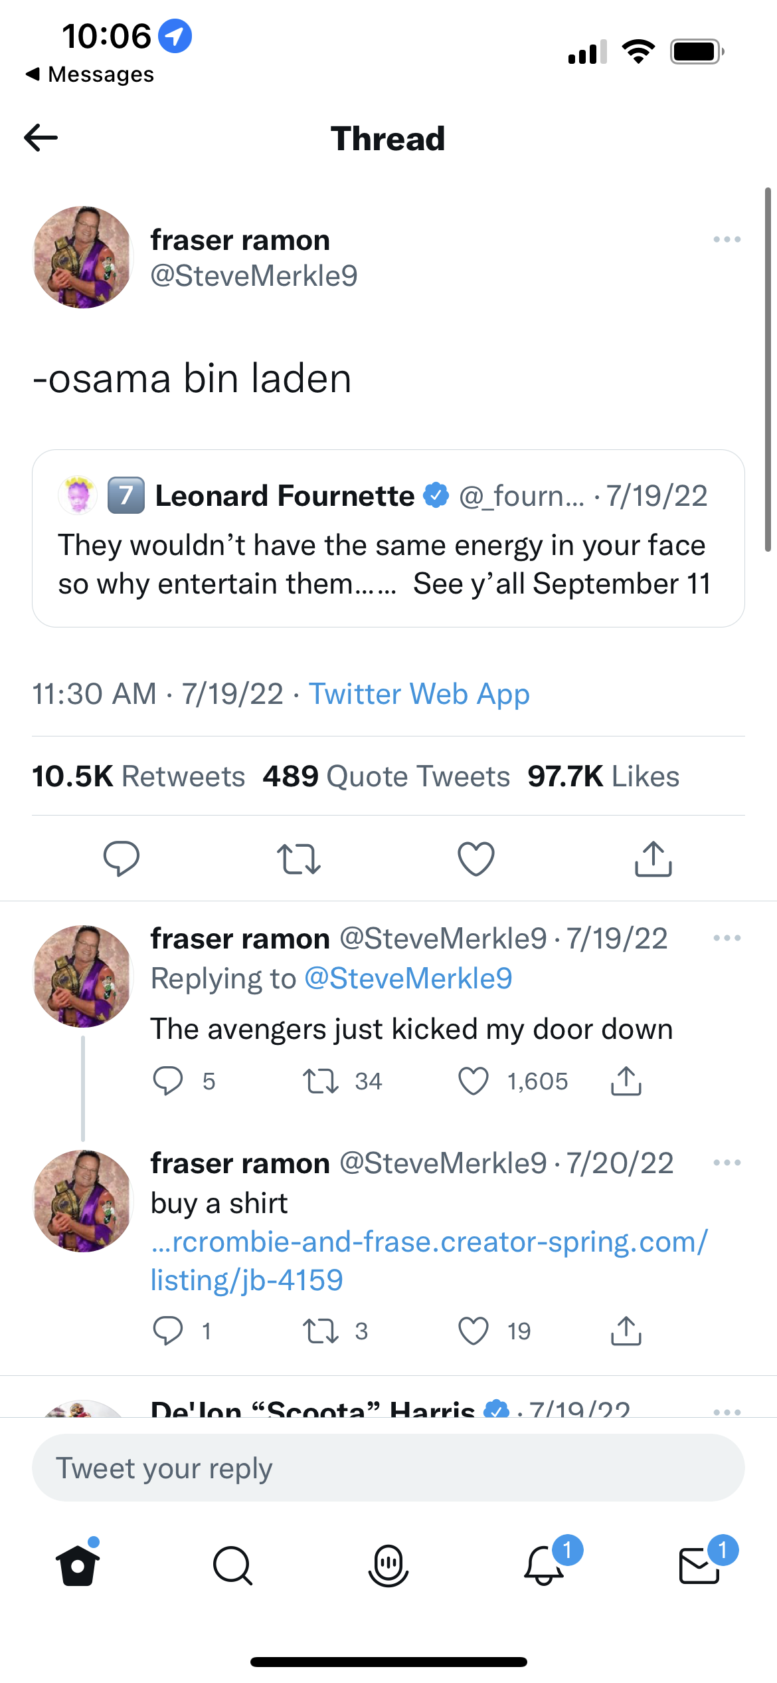Open more options on the main tweet
777x1683 pixels.
tap(727, 239)
